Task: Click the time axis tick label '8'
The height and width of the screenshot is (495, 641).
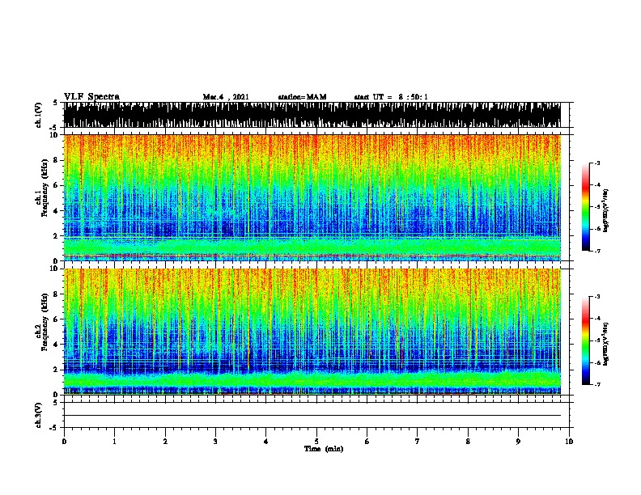Action: (468, 442)
